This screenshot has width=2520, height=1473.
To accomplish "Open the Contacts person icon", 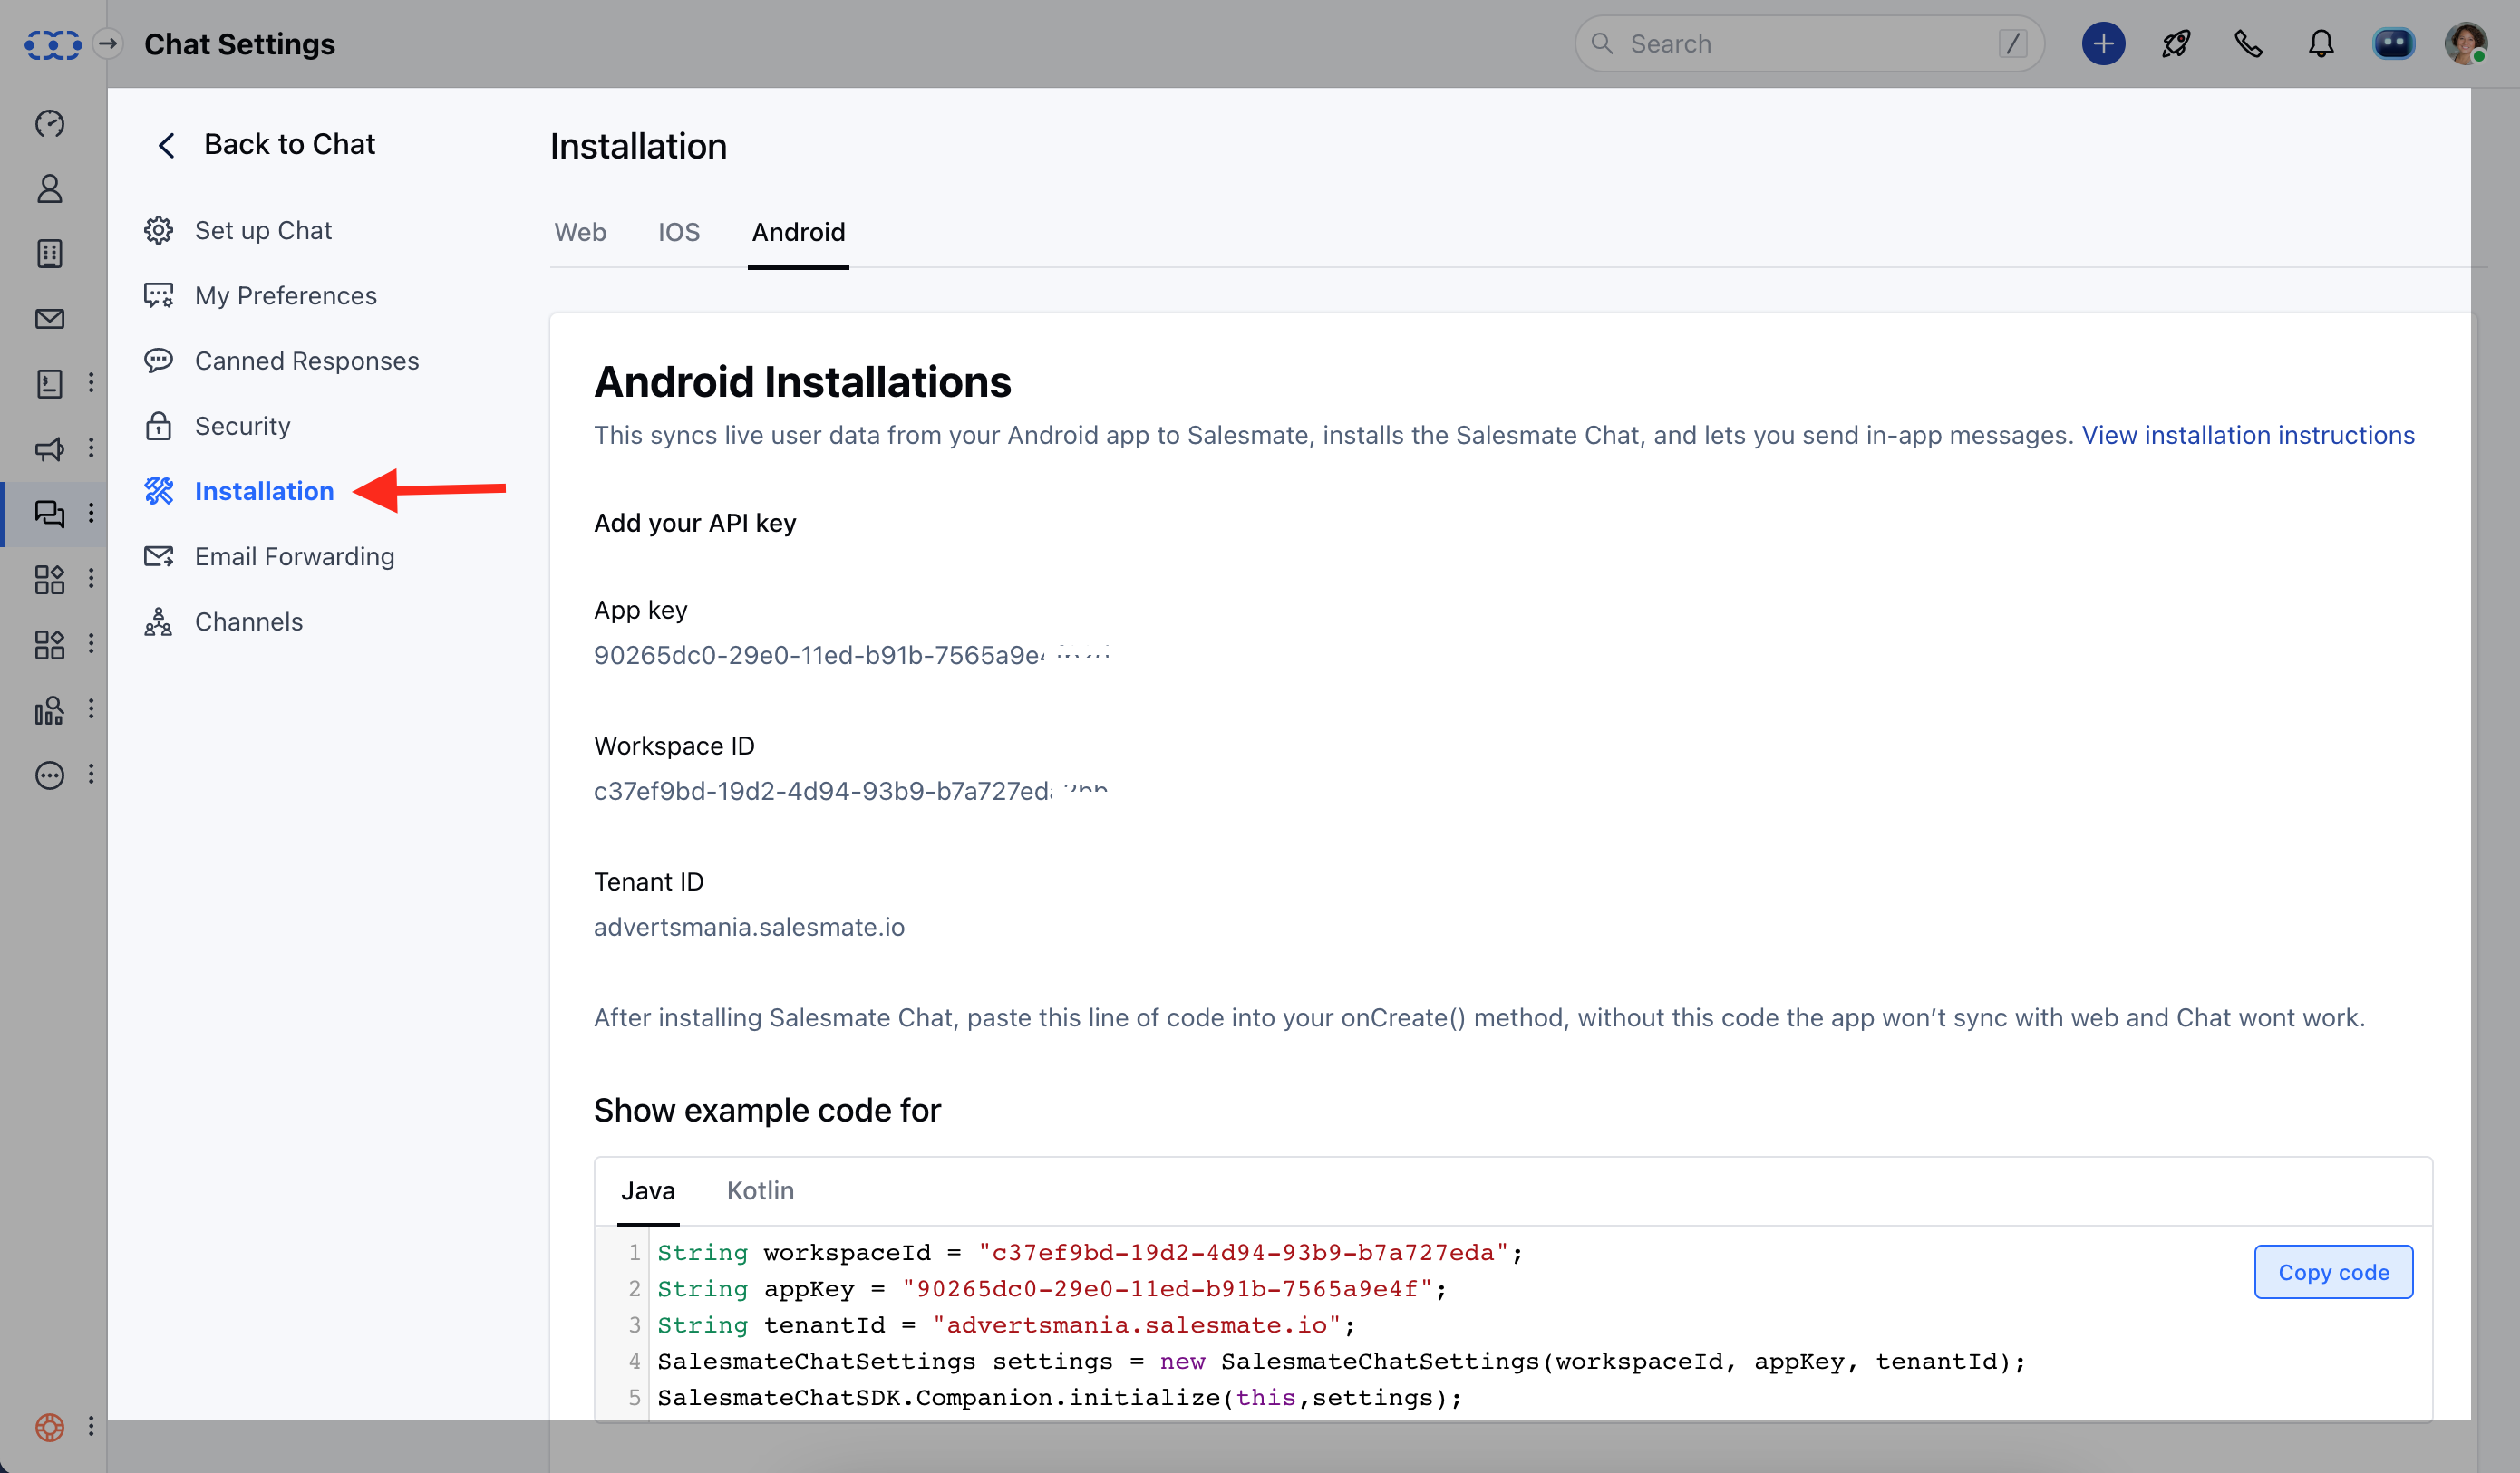I will pyautogui.click(x=49, y=188).
